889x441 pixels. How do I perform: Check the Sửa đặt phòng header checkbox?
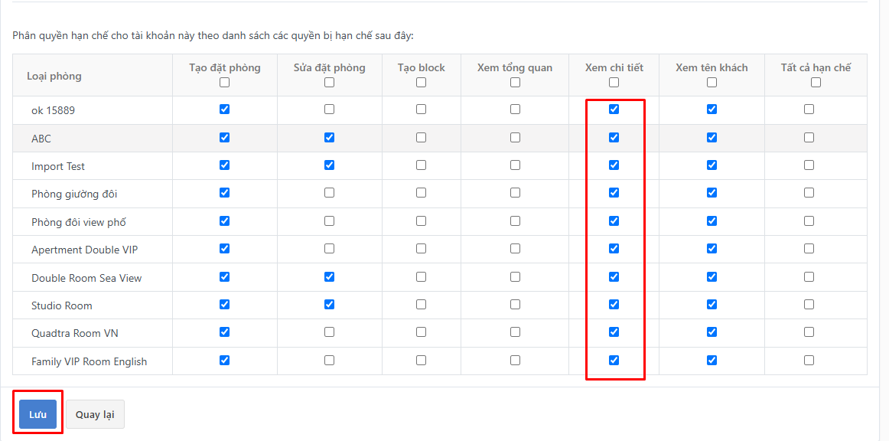point(330,82)
